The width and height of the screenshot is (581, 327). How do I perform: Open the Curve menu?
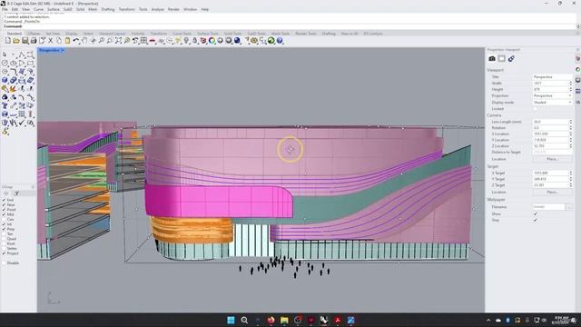point(38,9)
